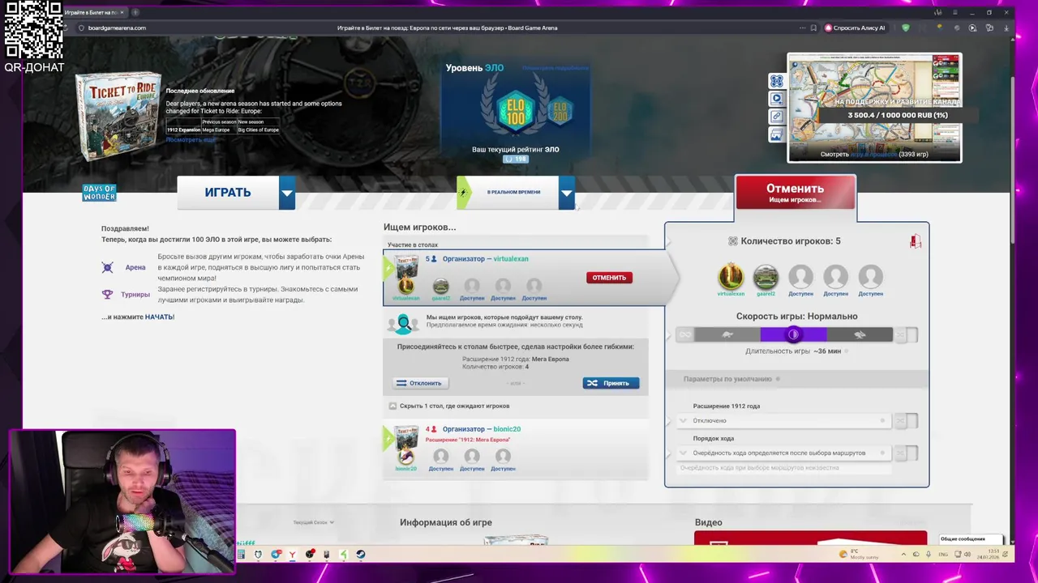Image resolution: width=1038 pixels, height=583 pixels.
Task: Click small ОТМЕНИТЬ button in virtualexan's table
Action: pyautogui.click(x=609, y=278)
